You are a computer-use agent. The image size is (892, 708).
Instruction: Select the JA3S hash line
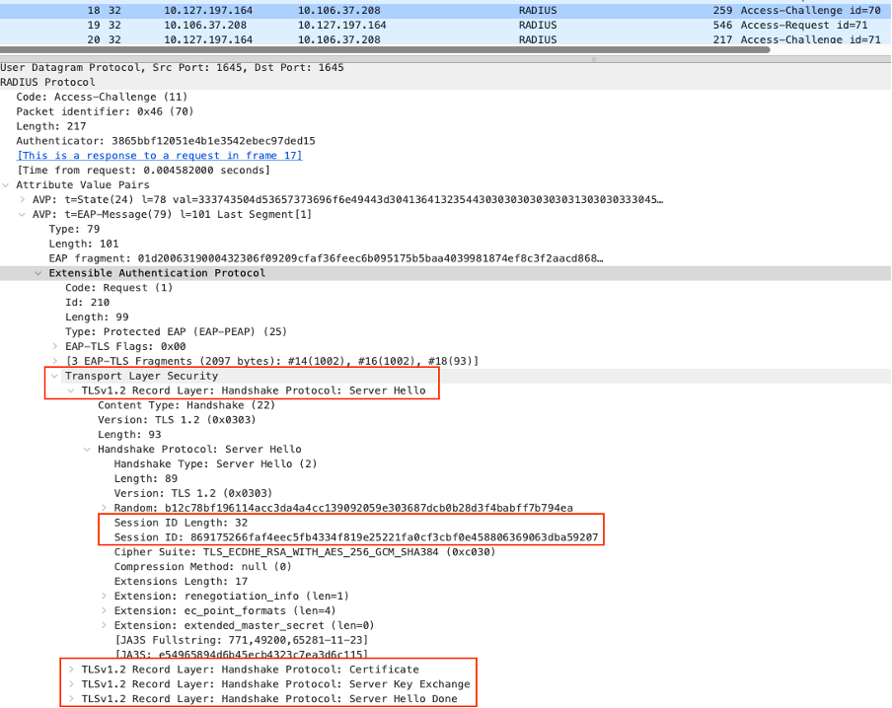tap(242, 654)
